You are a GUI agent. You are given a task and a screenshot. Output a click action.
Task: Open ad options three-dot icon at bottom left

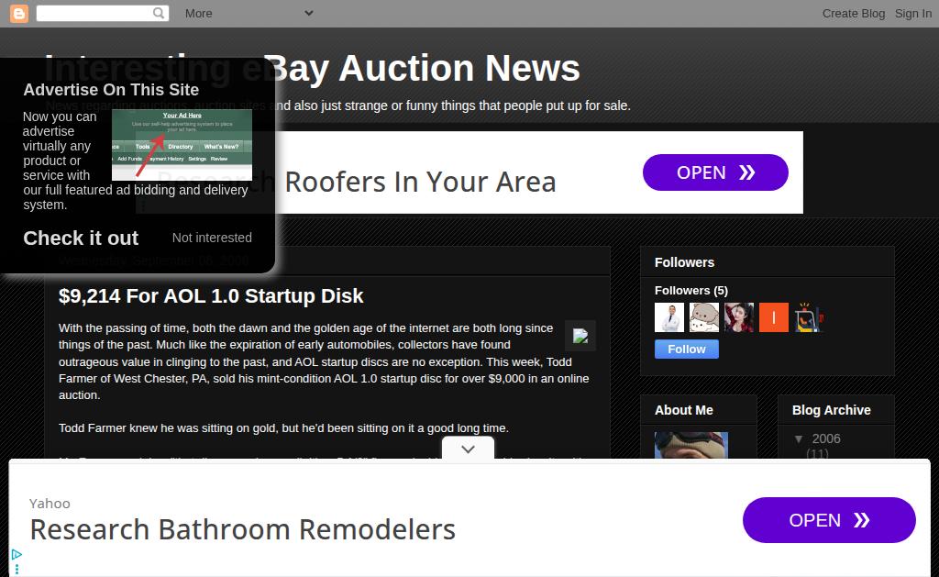17,570
